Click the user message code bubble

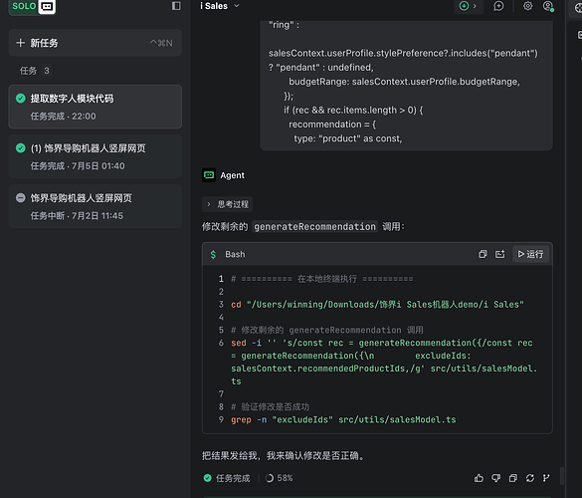click(407, 86)
